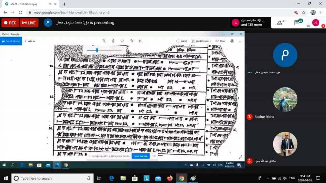Viewport: 326px width, 183px height.
Task: Click the print icon in Photos
Action: click(232, 41)
